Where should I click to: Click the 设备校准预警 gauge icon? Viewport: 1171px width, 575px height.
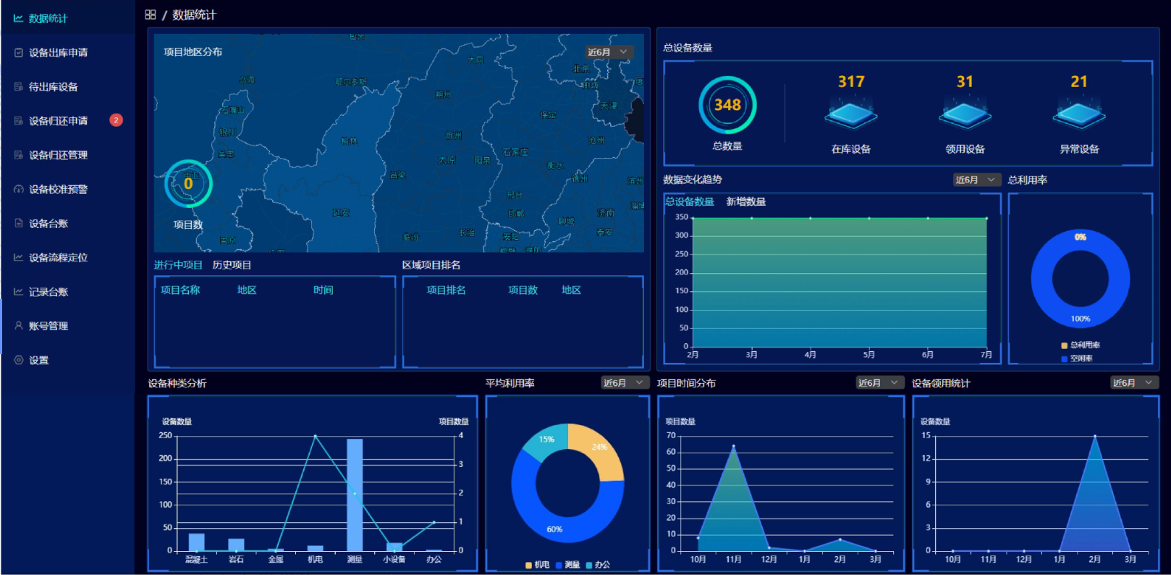pos(19,189)
